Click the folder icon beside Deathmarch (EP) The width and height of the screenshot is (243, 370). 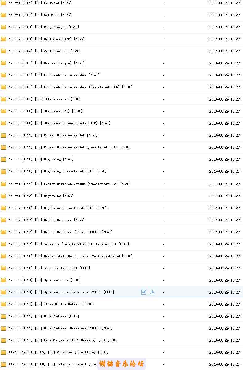point(3,39)
